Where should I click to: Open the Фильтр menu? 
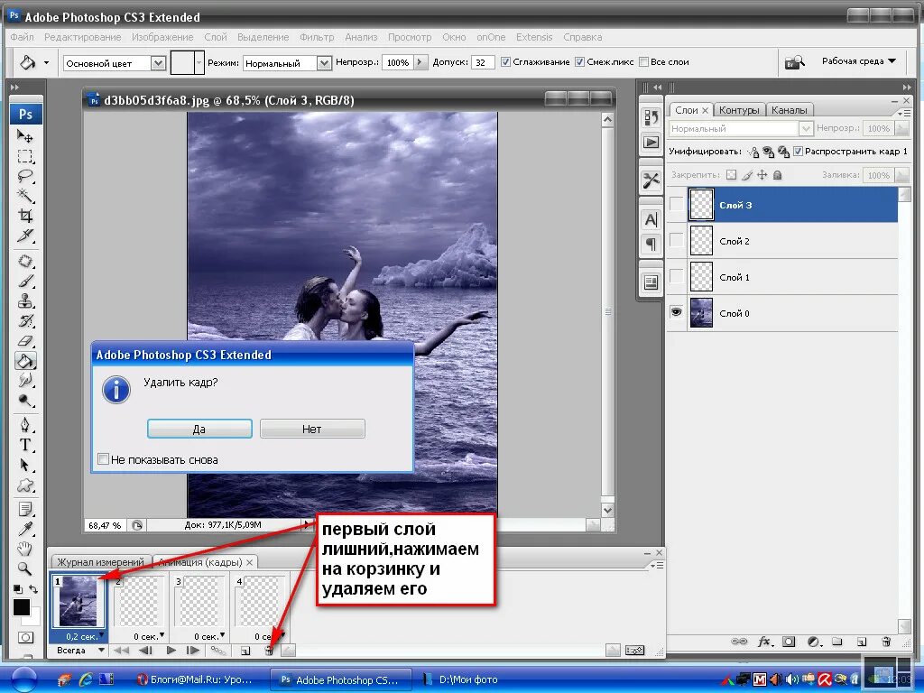point(317,37)
